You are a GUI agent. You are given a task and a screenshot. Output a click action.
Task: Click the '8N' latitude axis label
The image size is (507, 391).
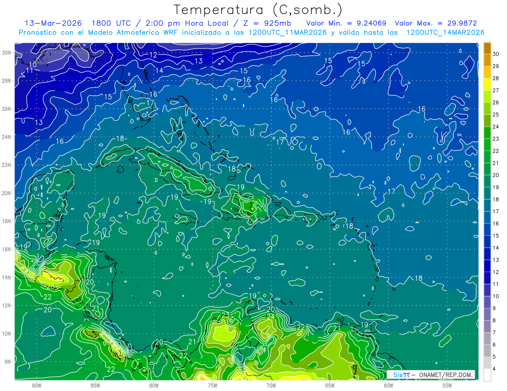click(x=8, y=362)
